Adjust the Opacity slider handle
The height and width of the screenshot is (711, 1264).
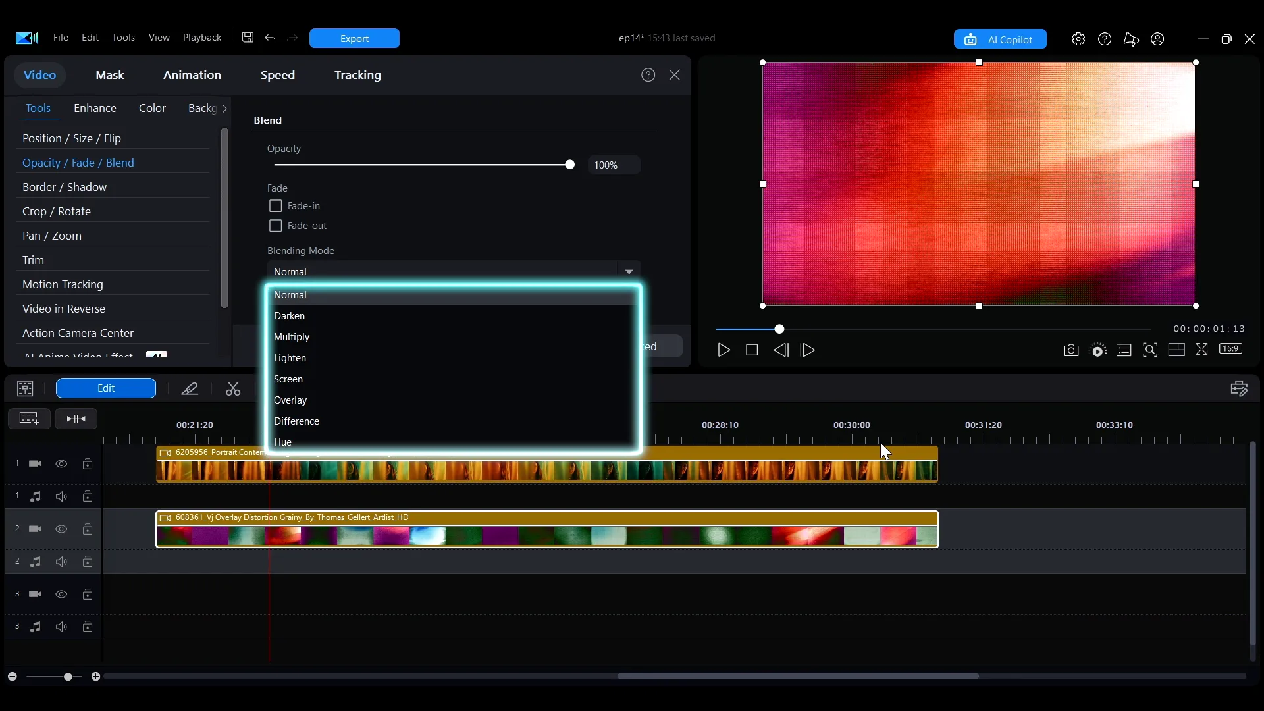(x=570, y=165)
